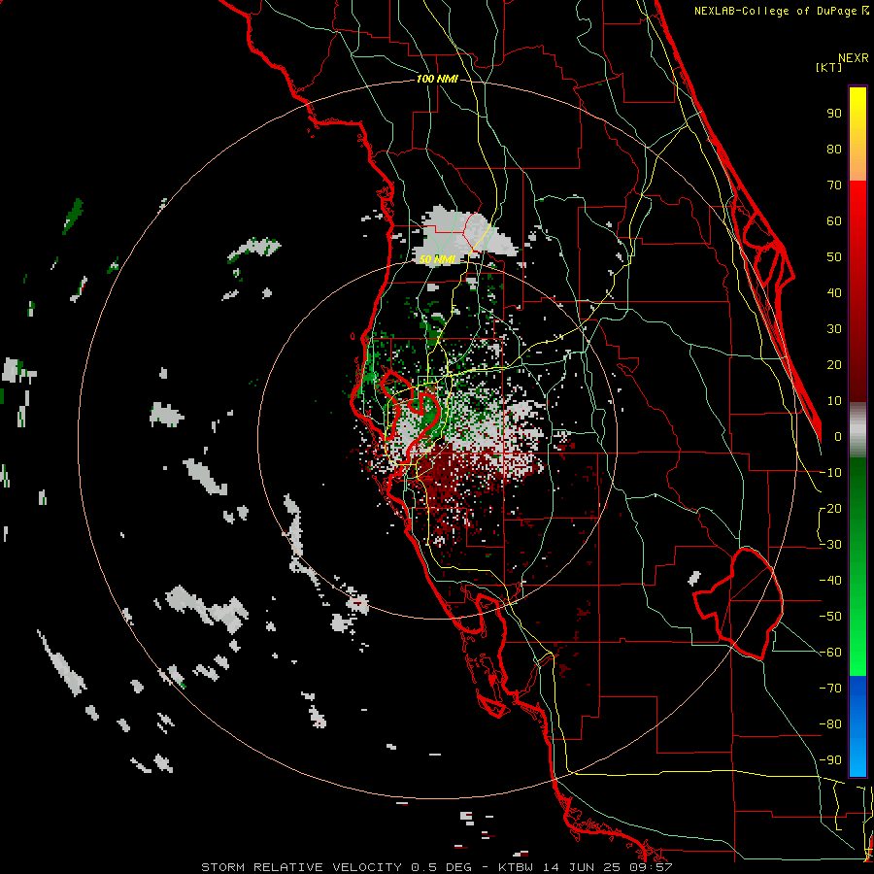Click the -10 value on velocity scale
Viewport: 874px width, 874px height.
tap(831, 473)
